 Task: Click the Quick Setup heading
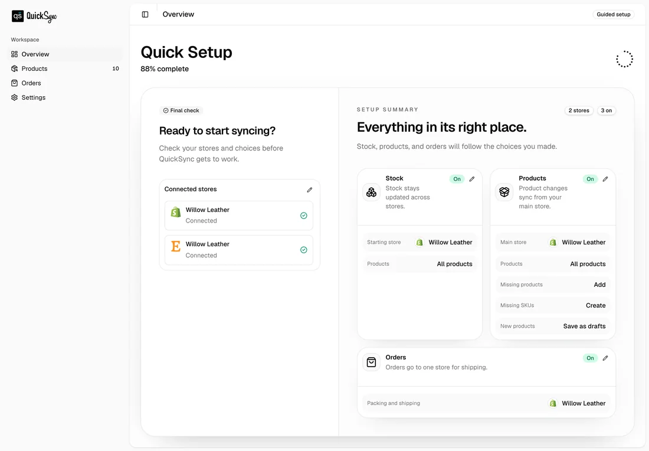pyautogui.click(x=186, y=52)
